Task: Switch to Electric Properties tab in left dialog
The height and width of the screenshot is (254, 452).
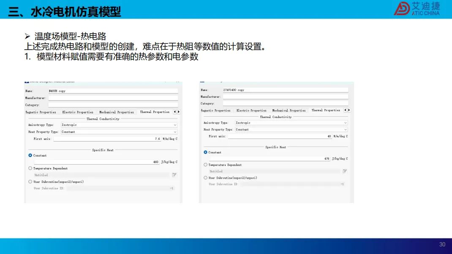Action: (78, 112)
